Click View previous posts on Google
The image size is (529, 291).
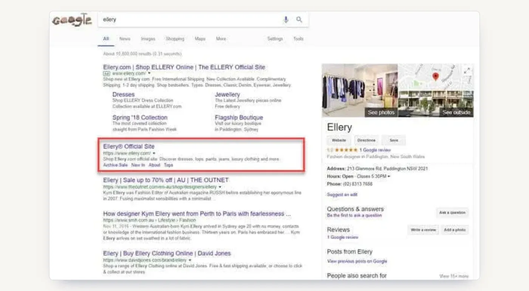pos(357,261)
